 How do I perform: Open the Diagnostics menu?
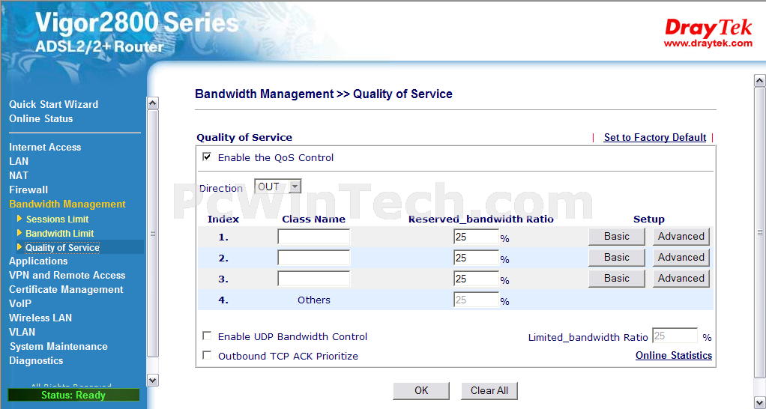(x=36, y=360)
